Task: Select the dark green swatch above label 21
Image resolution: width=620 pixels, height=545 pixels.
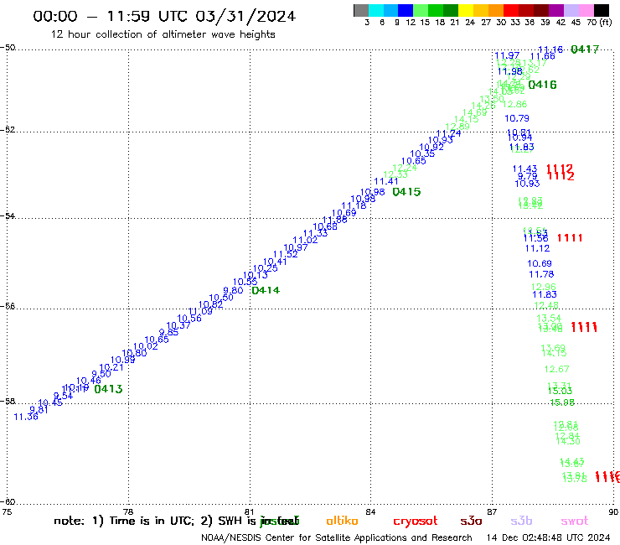Action: [451, 10]
